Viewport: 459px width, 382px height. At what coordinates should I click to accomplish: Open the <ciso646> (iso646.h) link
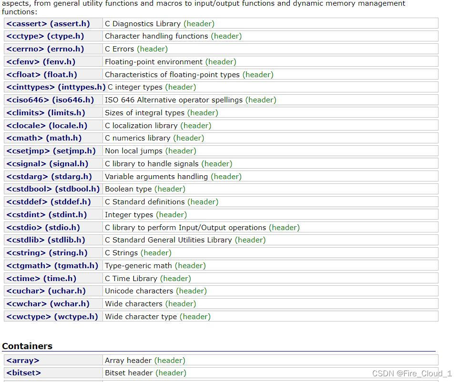tap(50, 100)
